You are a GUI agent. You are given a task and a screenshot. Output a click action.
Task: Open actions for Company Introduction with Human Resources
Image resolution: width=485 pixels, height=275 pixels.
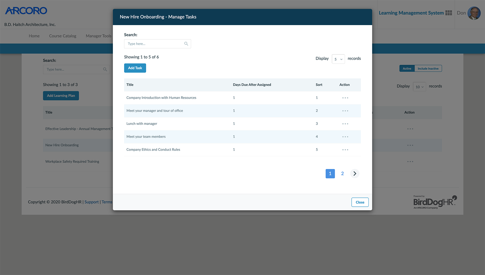click(345, 98)
